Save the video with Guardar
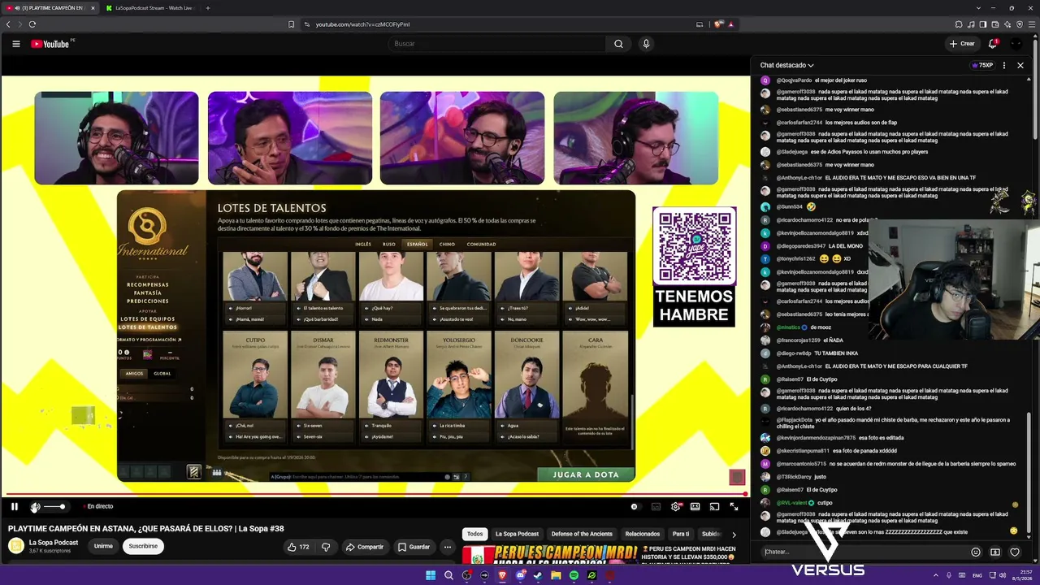Screen dimensions: 1040x585 [x=414, y=547]
